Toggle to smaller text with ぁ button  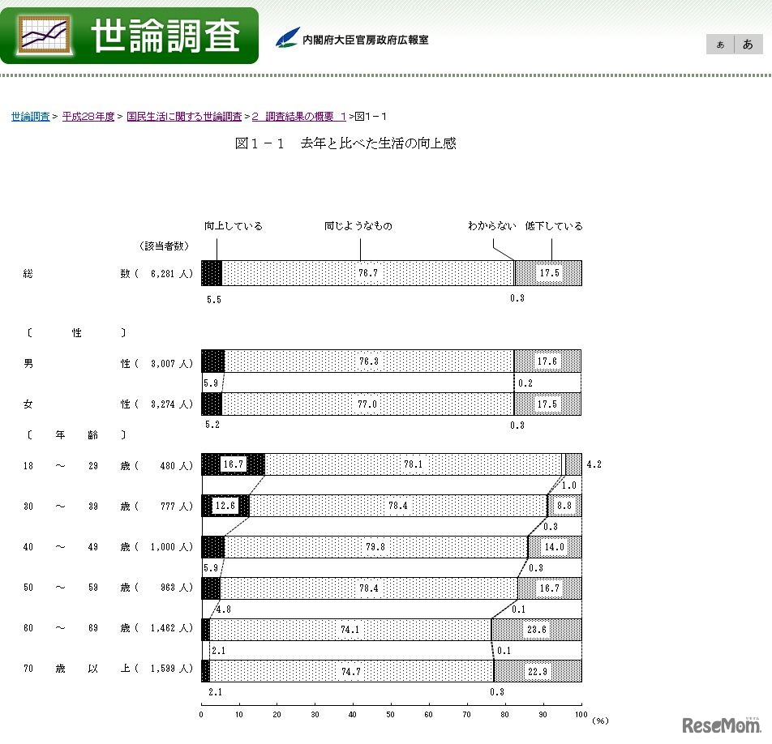coord(719,45)
